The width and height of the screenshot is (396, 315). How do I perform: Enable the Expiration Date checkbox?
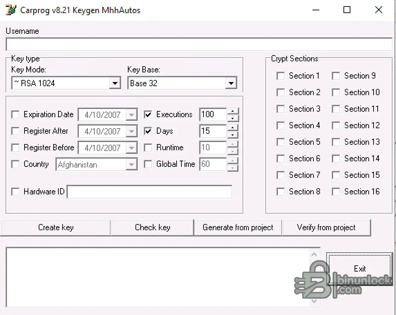pyautogui.click(x=16, y=114)
